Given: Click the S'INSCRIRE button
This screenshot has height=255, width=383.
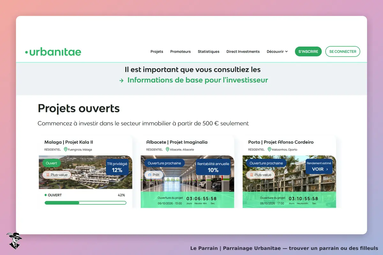Looking at the screenshot, I should click(308, 52).
